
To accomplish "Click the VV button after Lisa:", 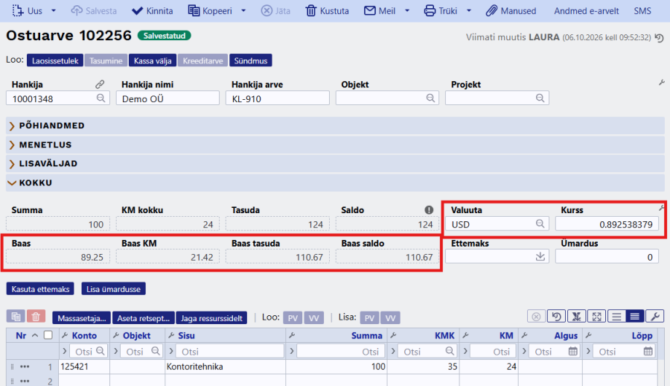I will pos(390,318).
